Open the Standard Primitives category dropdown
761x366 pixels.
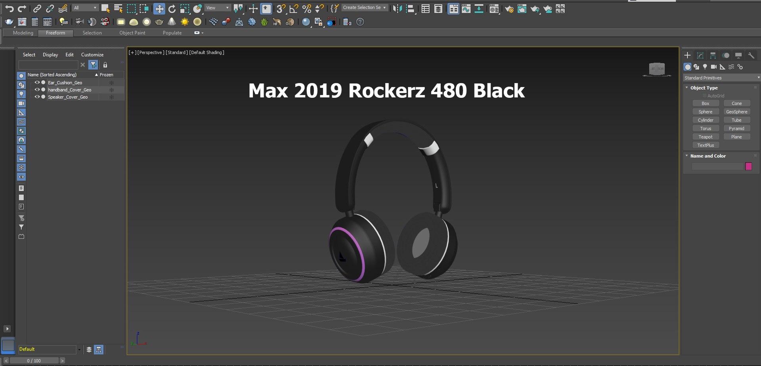721,78
